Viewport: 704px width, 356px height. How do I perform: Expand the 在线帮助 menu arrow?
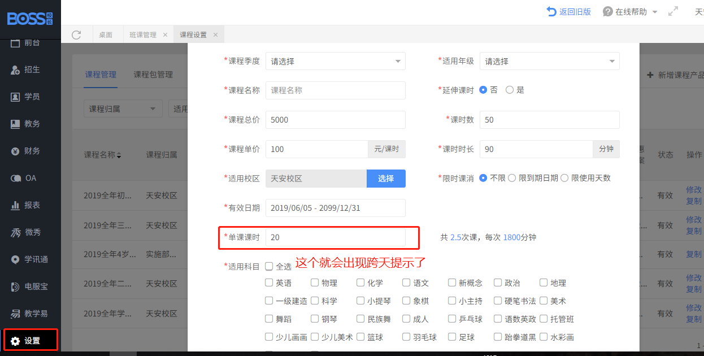pyautogui.click(x=655, y=12)
